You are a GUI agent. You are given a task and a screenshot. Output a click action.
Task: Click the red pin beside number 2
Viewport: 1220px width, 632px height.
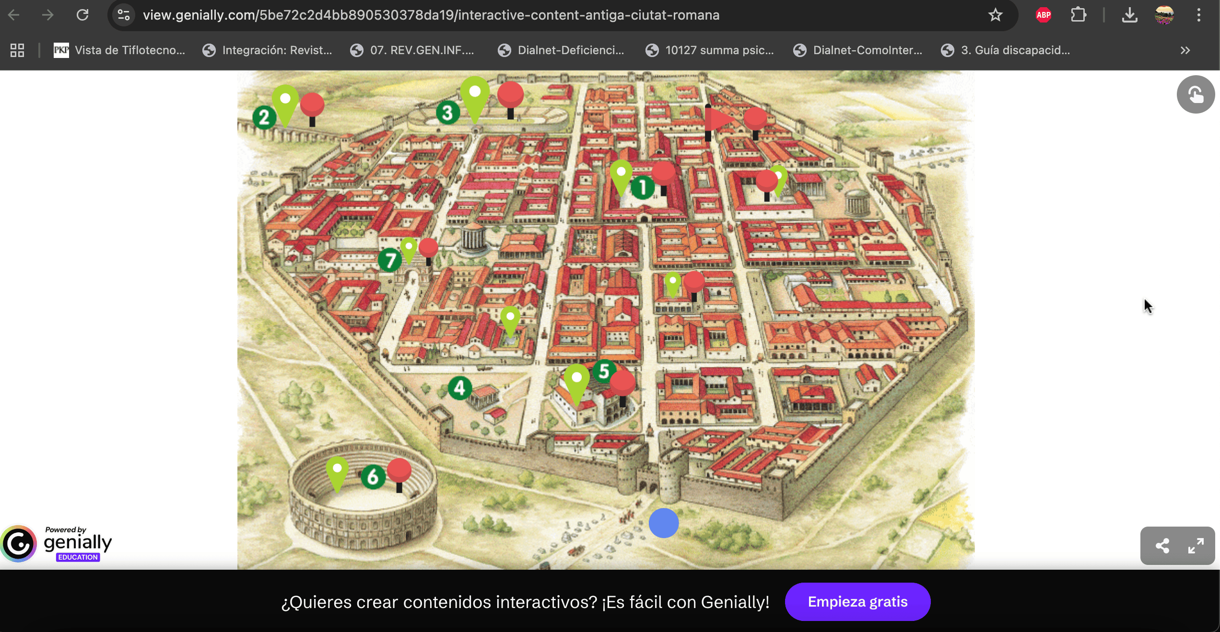(x=312, y=109)
